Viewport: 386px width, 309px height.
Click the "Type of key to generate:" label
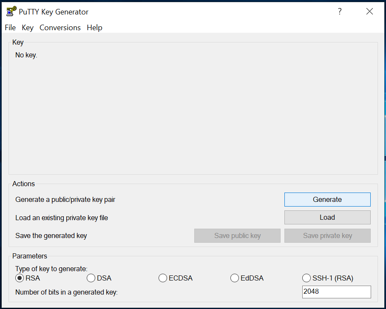tap(51, 269)
